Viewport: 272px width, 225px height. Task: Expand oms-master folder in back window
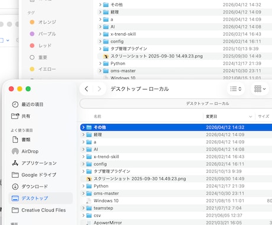(100, 70)
